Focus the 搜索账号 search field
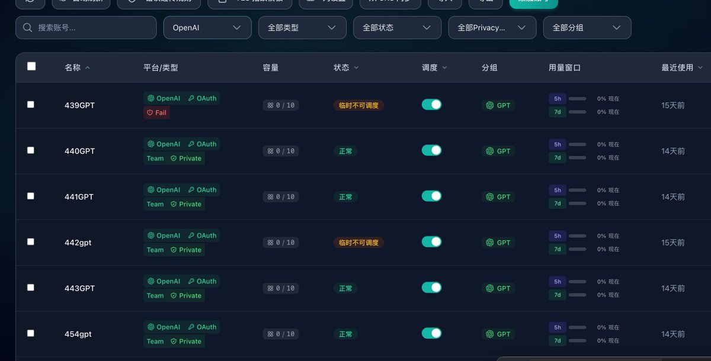Screen dimensions: 711x361 86,28
